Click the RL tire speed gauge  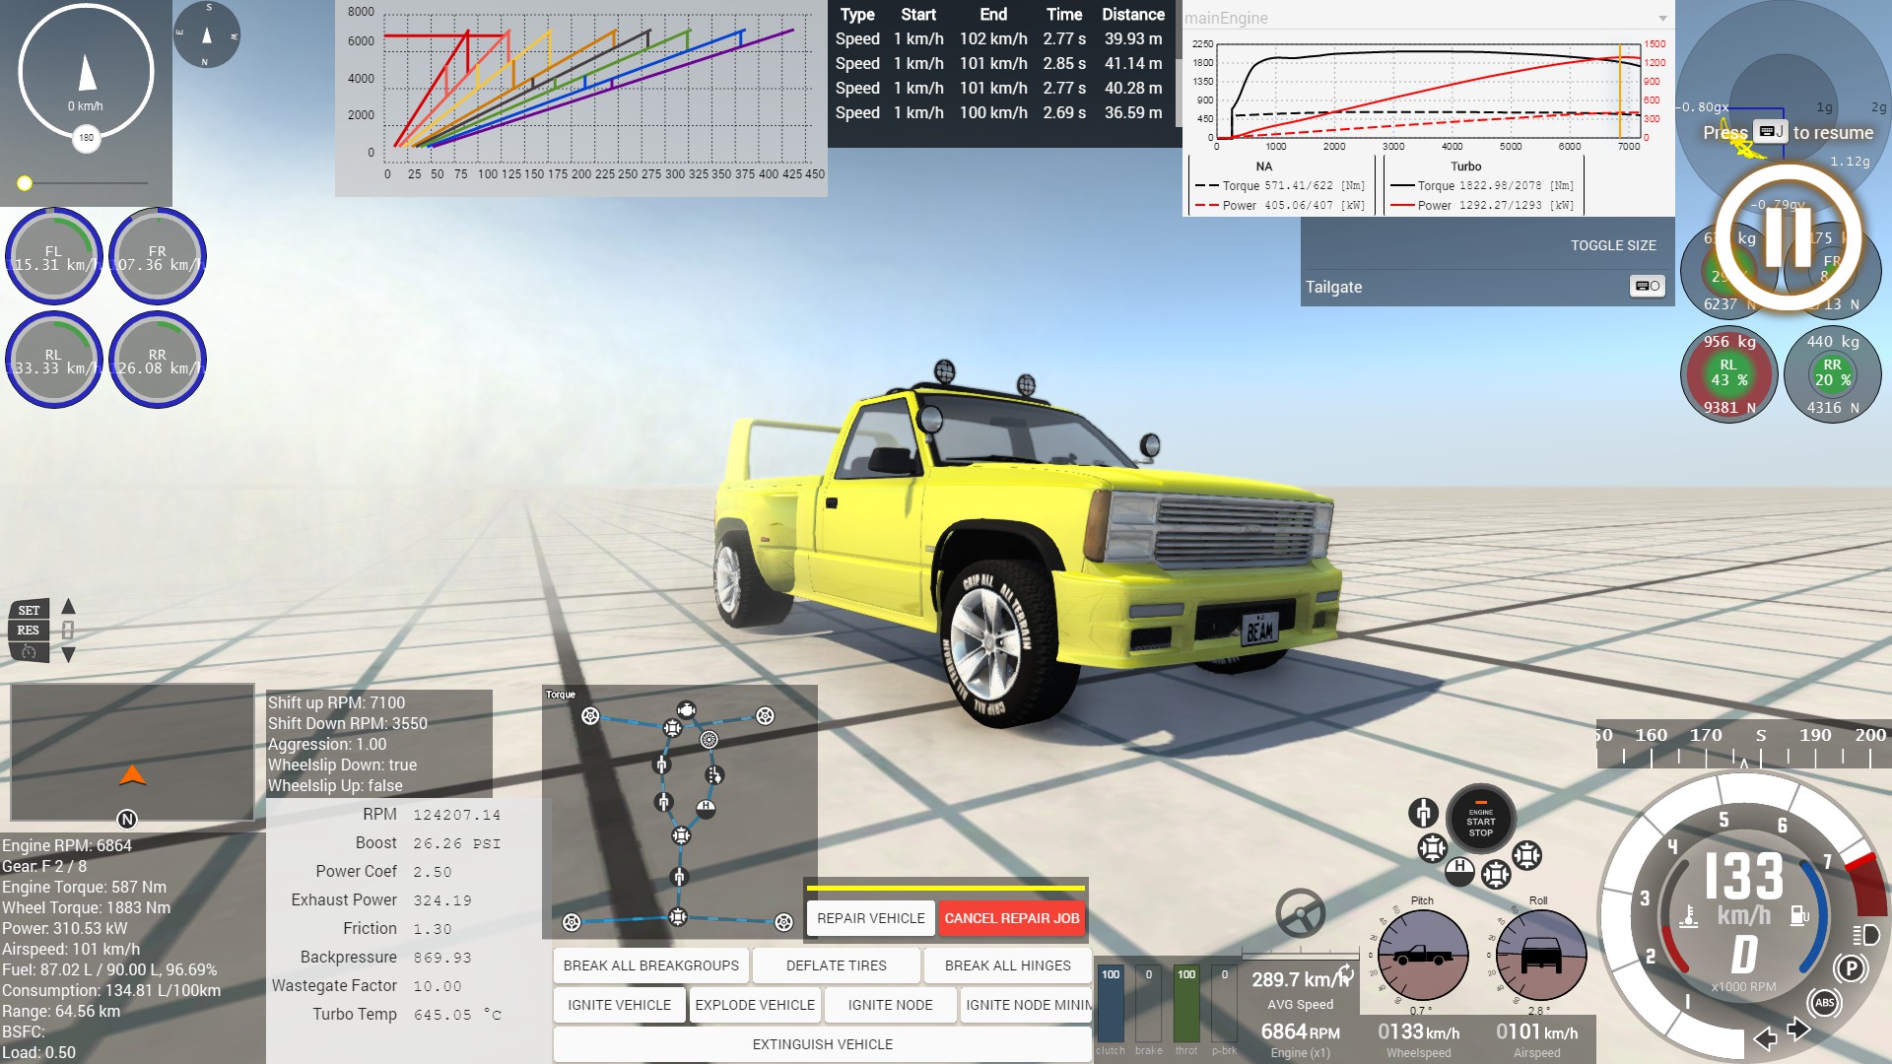[53, 360]
